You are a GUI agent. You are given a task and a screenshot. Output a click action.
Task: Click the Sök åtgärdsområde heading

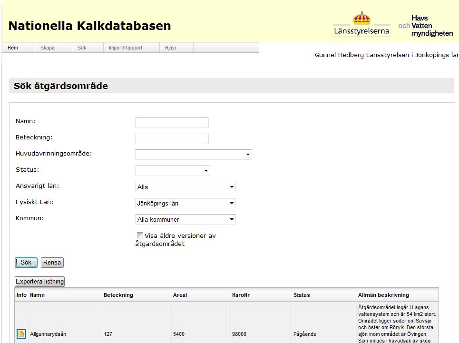pos(61,86)
